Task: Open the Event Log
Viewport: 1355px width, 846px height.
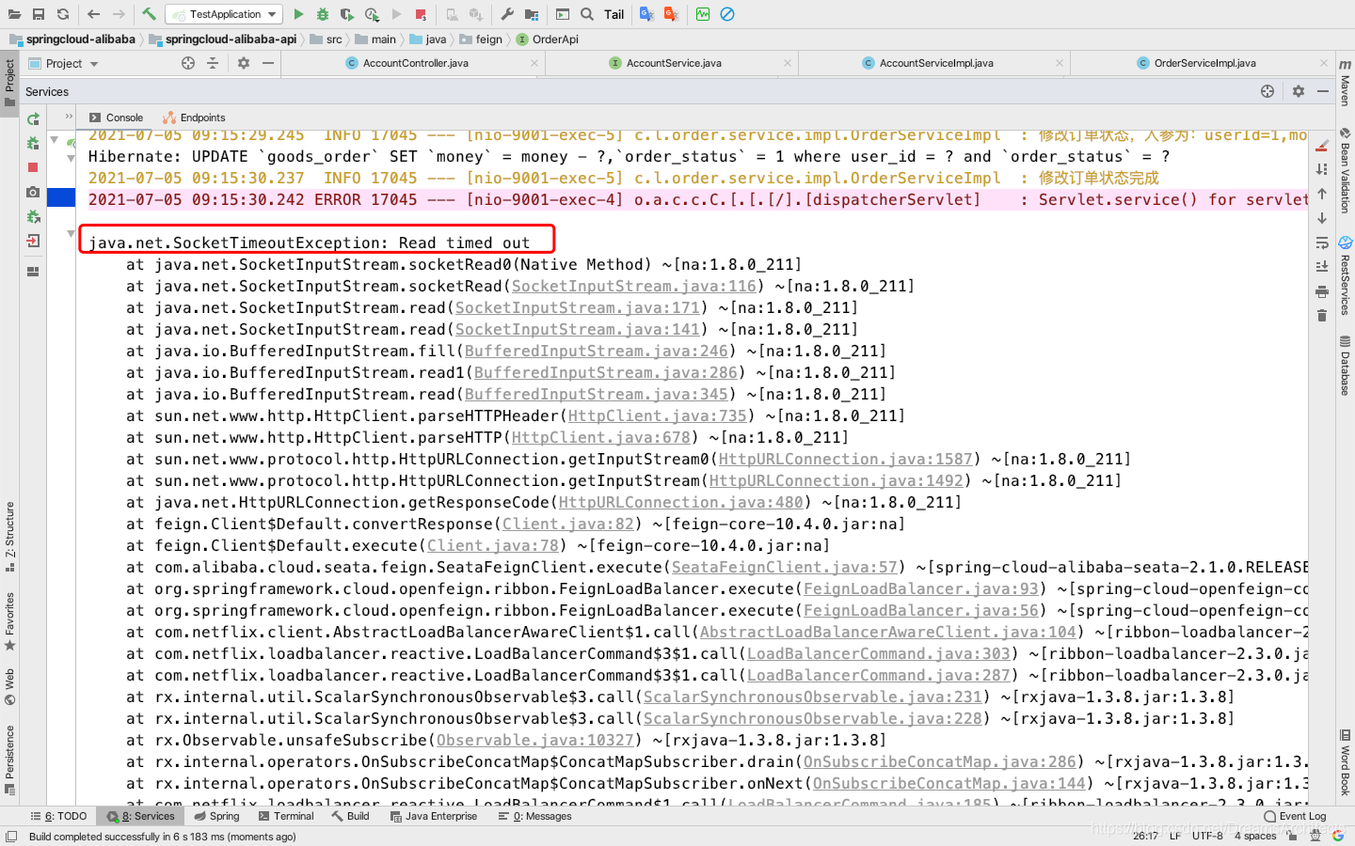Action: [x=1295, y=816]
